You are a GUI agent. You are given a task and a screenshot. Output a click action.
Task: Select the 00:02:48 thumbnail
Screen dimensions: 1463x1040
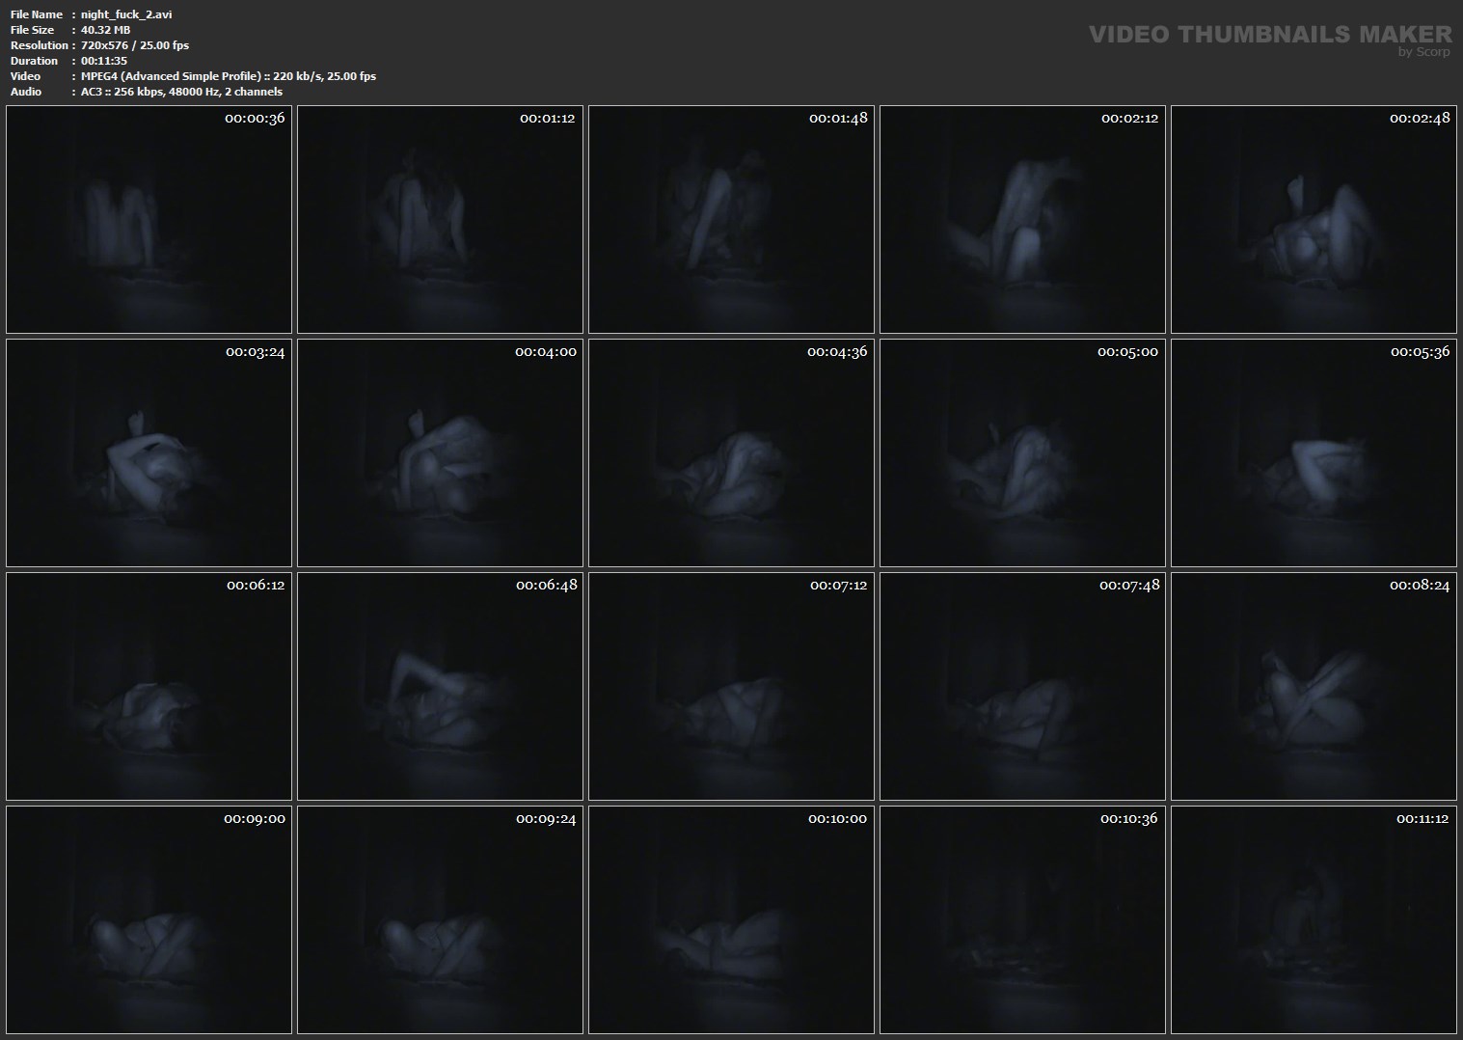tap(1314, 220)
